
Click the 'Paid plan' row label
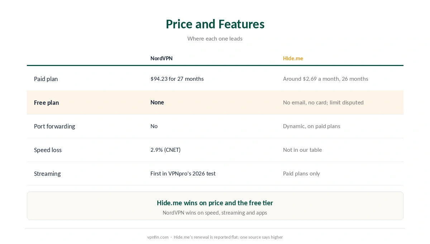point(46,79)
